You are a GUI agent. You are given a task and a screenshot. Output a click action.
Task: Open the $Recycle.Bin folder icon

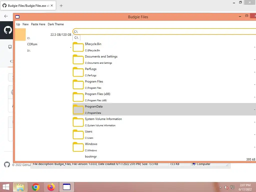tap(78, 47)
